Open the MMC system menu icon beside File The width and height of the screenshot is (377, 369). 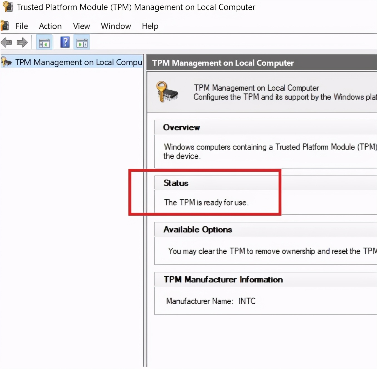tap(5, 26)
